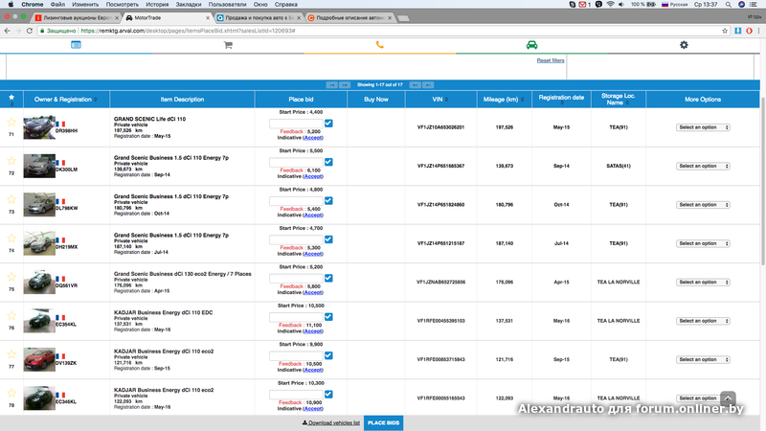Favorite lot 78 star icon
Screen dimensions: 766x431
(x=11, y=393)
